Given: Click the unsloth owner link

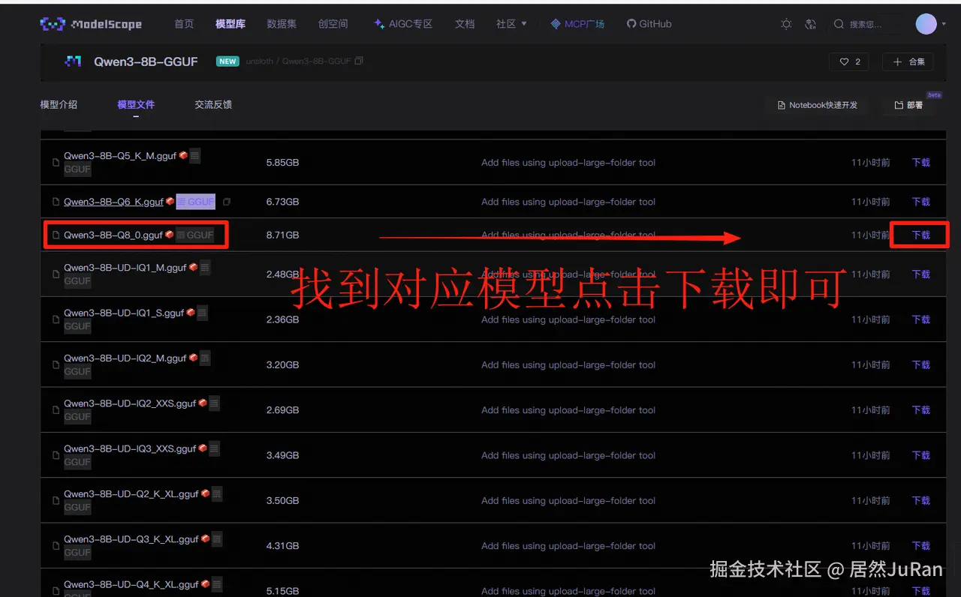Looking at the screenshot, I should click(259, 61).
